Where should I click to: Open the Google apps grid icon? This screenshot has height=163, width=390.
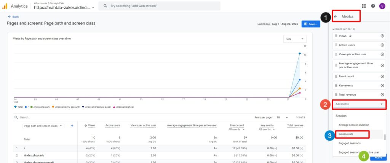pos(364,6)
